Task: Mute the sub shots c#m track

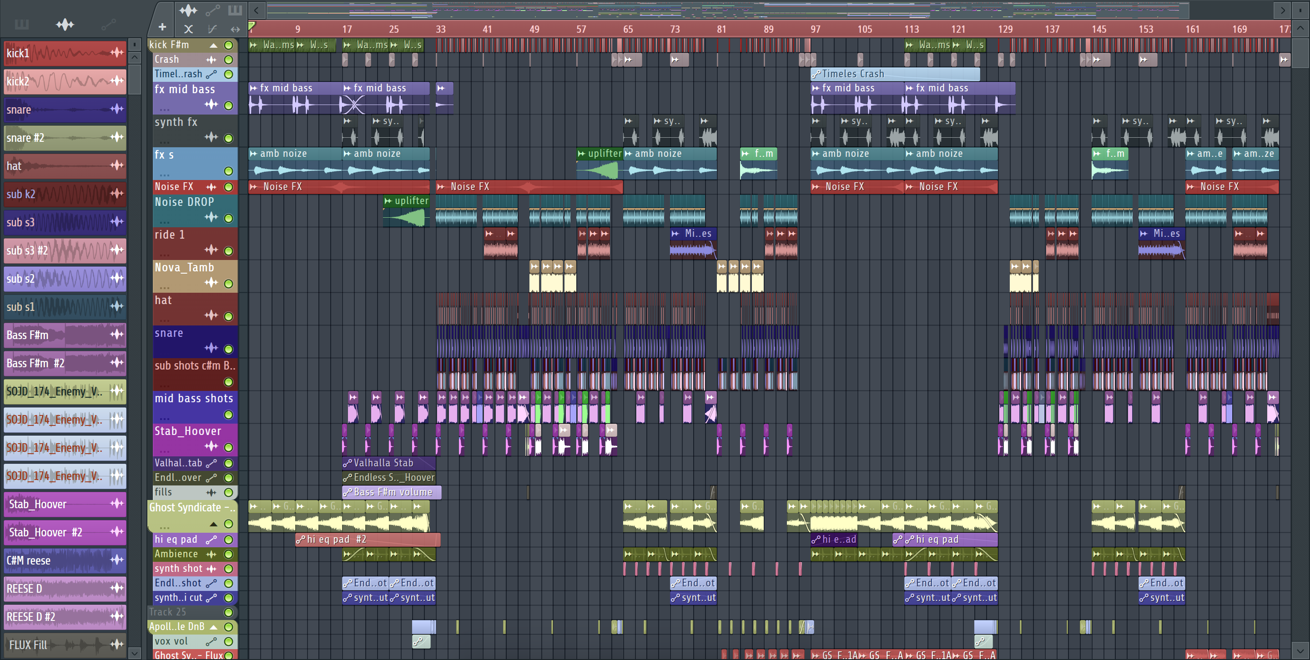Action: tap(229, 382)
